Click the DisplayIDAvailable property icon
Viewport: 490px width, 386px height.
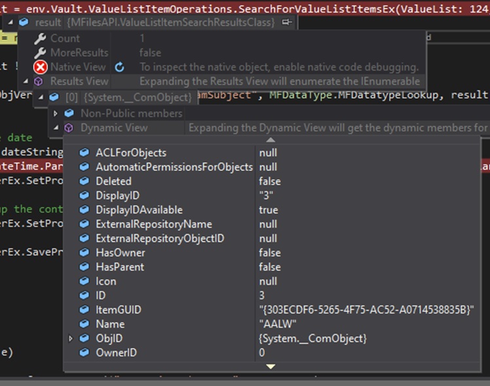84,210
